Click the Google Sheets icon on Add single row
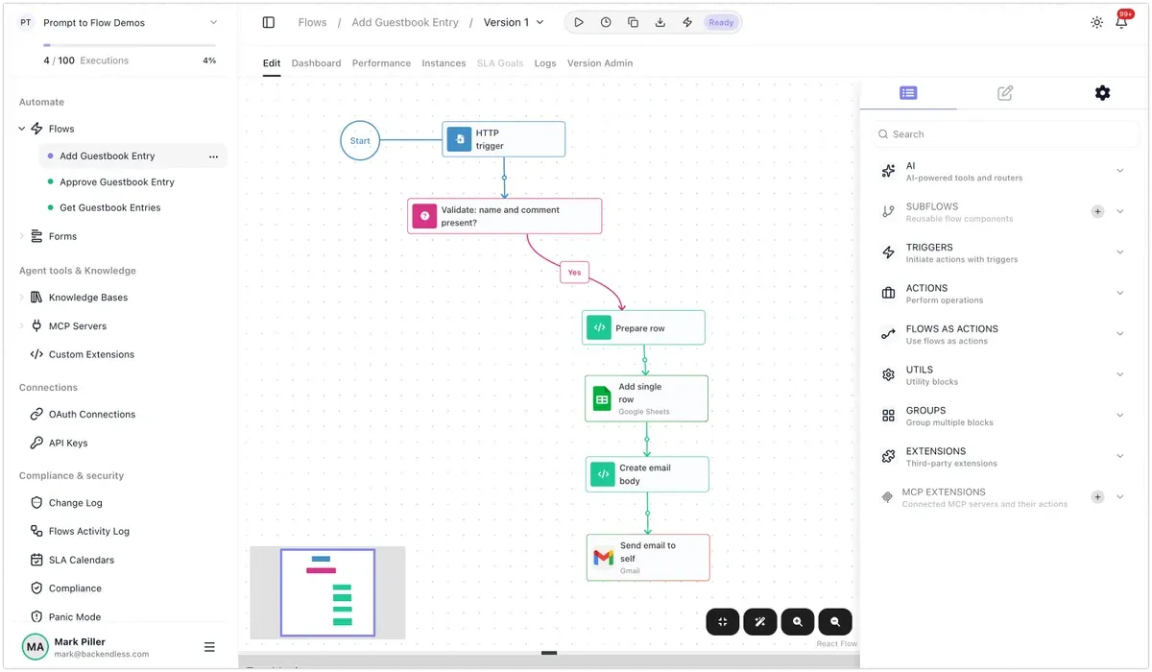The image size is (1152, 672). pos(602,398)
